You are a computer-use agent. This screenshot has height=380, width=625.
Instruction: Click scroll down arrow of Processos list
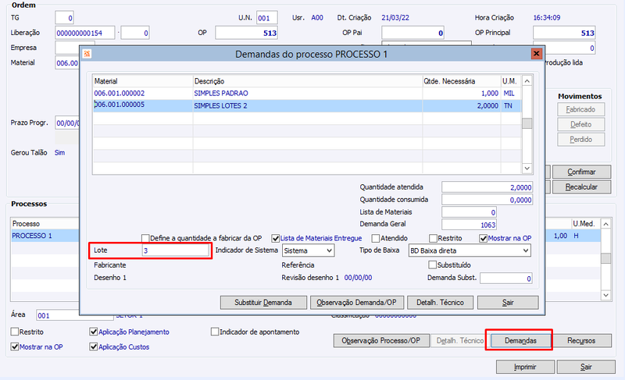tap(606, 295)
